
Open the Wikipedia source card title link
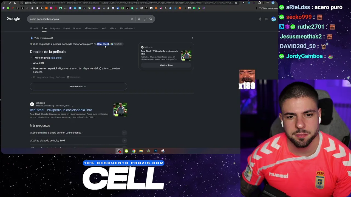click(160, 52)
